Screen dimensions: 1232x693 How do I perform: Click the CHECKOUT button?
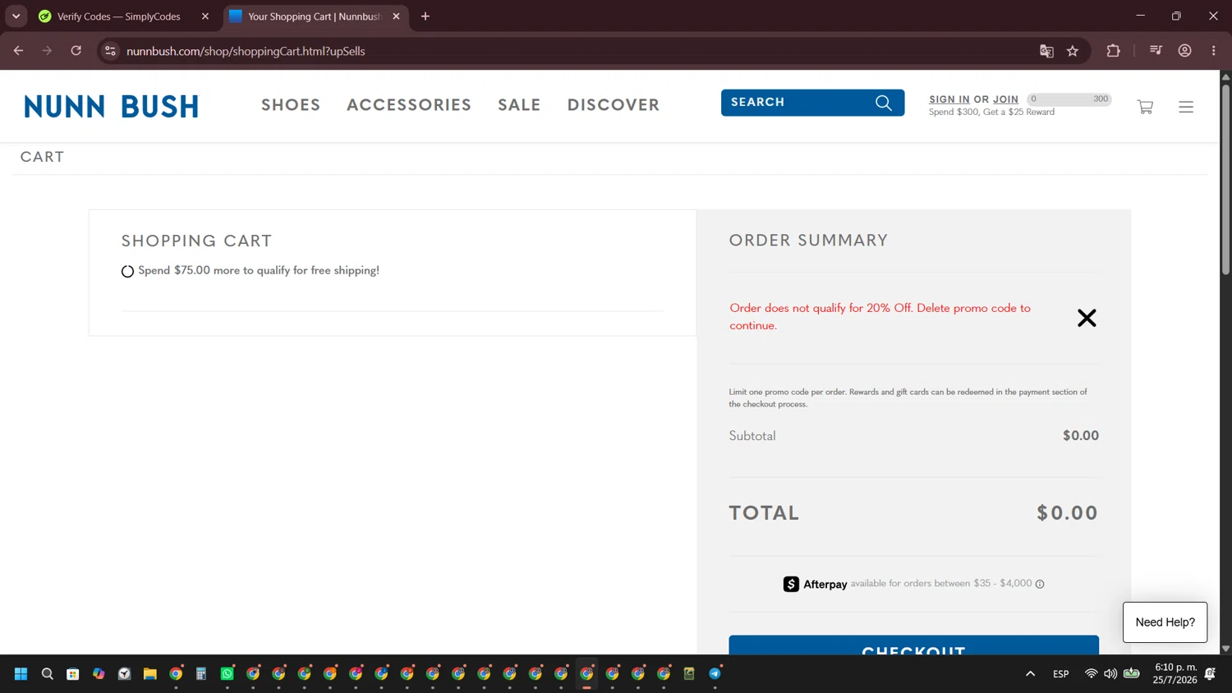(x=913, y=645)
